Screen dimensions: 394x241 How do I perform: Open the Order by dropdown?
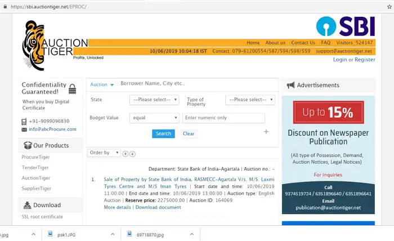point(104,153)
